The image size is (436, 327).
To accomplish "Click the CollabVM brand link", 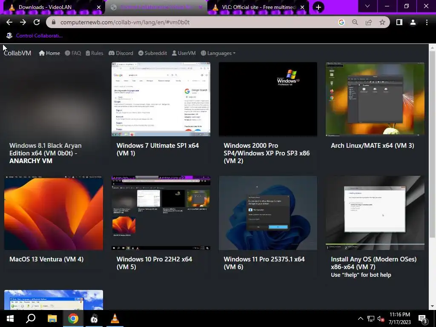I will [17, 53].
